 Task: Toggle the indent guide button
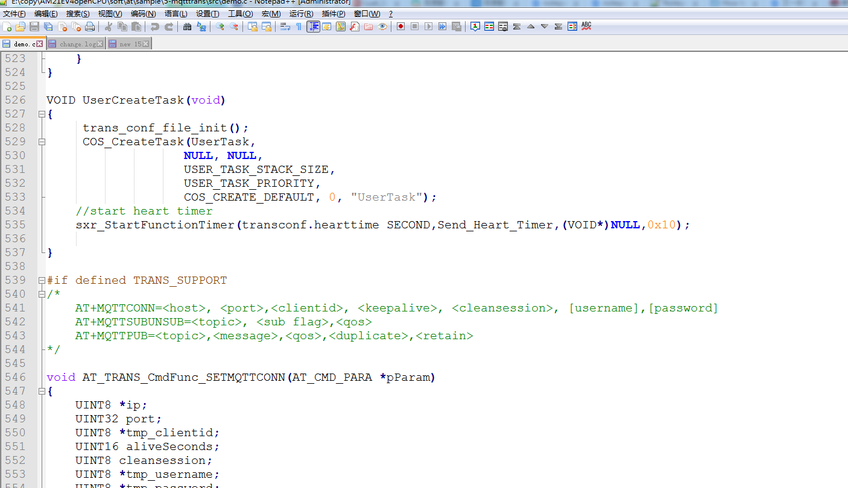[x=313, y=27]
